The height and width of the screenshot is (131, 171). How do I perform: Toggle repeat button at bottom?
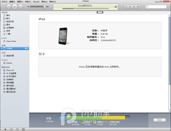17,129
